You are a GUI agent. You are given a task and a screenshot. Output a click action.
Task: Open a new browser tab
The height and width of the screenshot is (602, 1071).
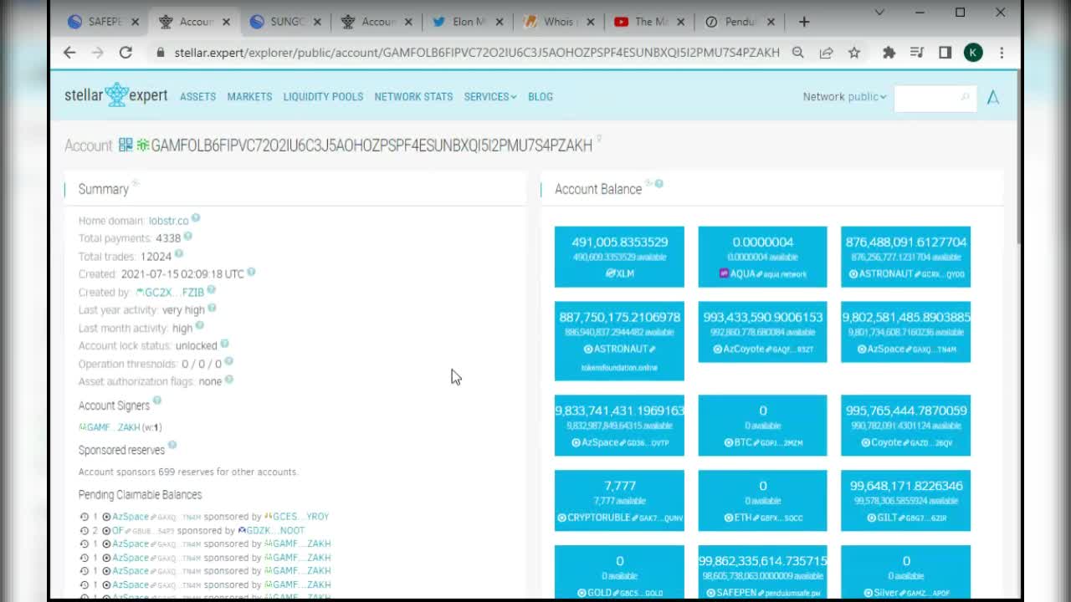click(x=804, y=22)
